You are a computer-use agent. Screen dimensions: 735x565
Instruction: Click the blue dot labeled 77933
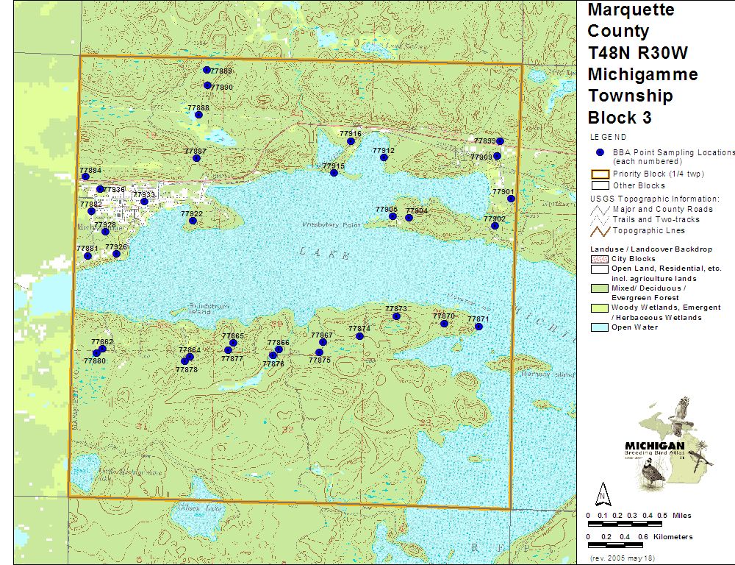click(144, 202)
